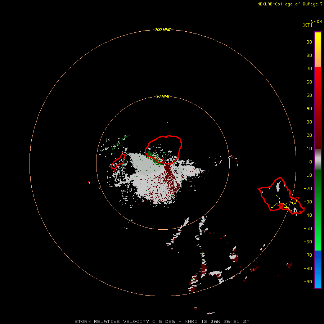Viewport: 324px width, 324px height.
Task: Pick the gray zero-velocity segment of the scale
Action: (318, 159)
